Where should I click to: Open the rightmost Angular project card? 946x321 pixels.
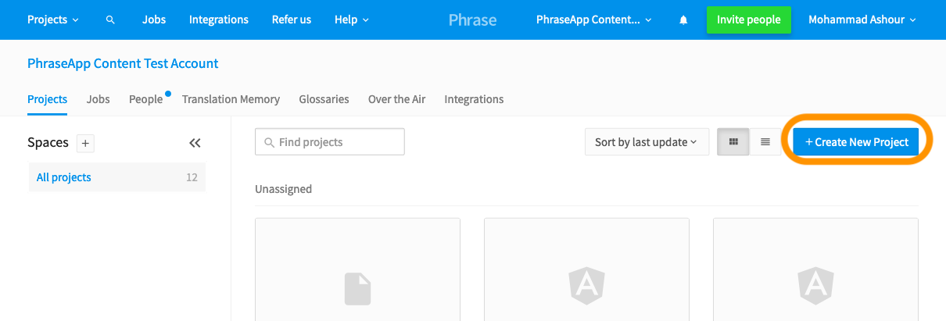(x=815, y=269)
